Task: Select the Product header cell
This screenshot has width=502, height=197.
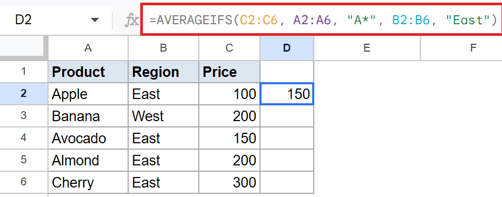Action: [x=88, y=72]
